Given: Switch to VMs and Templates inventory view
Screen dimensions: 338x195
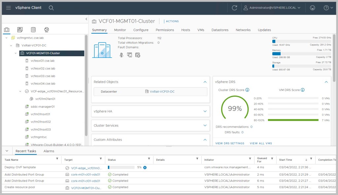Looking at the screenshot, I should [20, 30].
